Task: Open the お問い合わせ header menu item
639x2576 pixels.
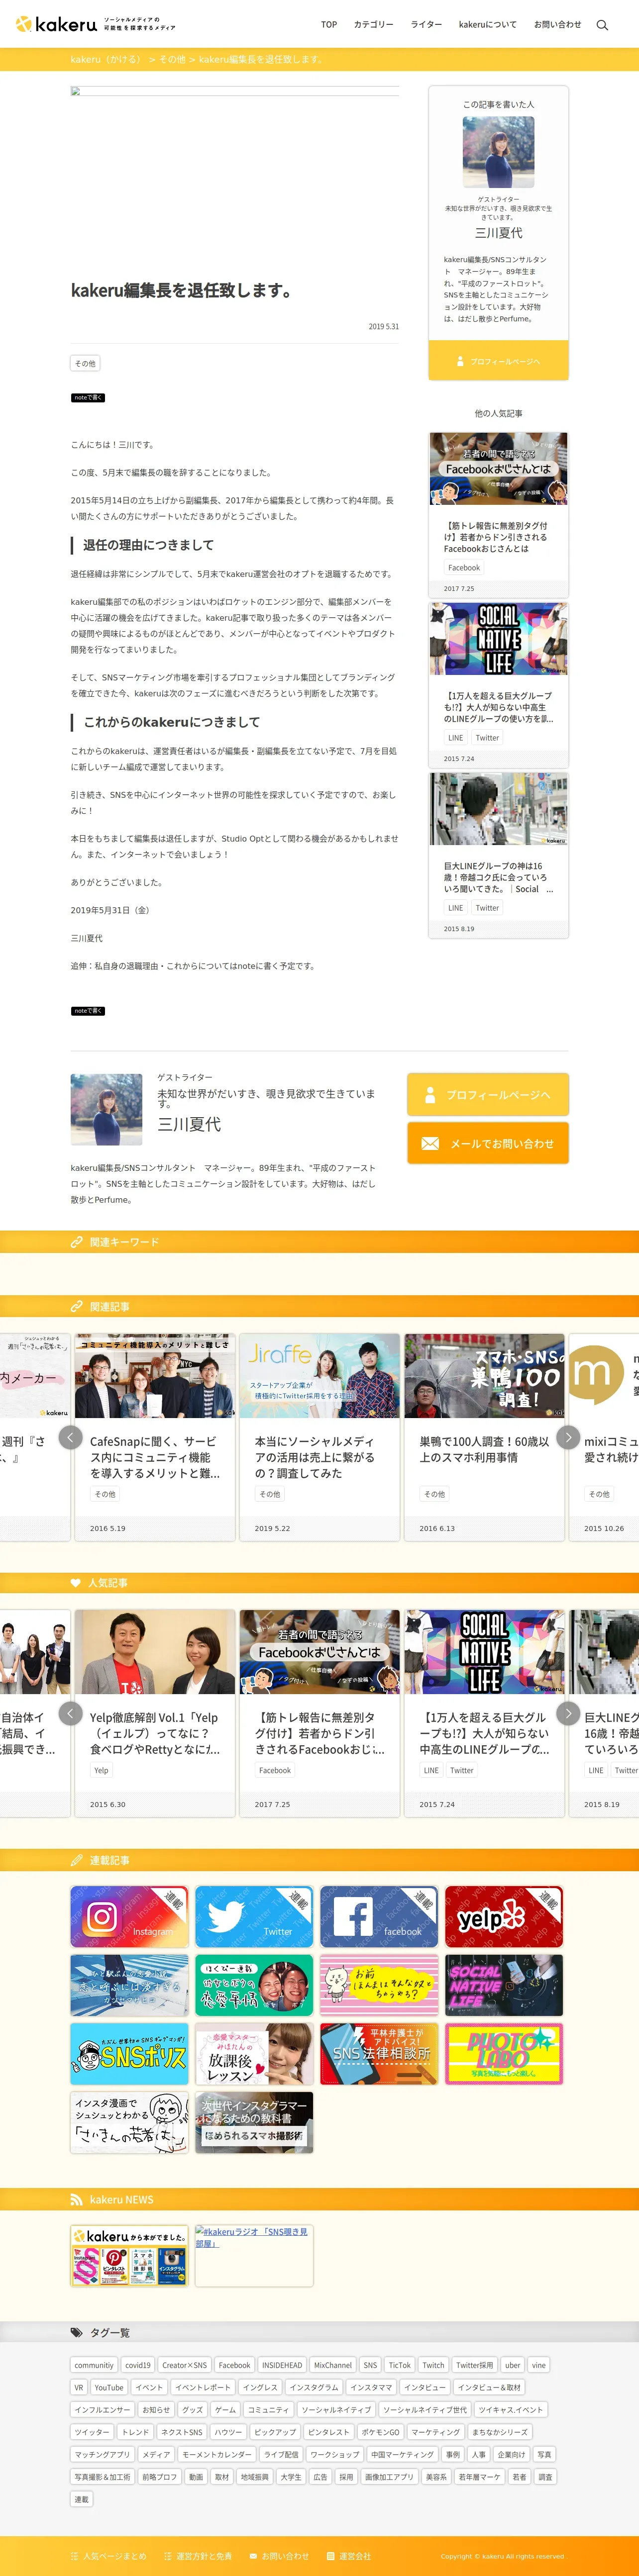Action: point(557,25)
